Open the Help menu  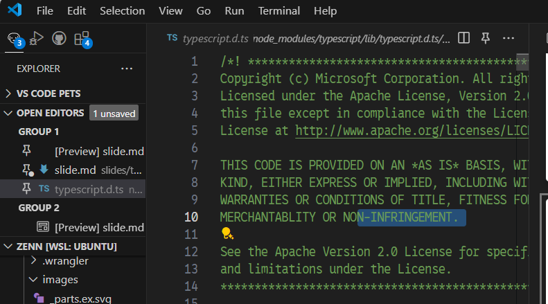pyautogui.click(x=325, y=11)
